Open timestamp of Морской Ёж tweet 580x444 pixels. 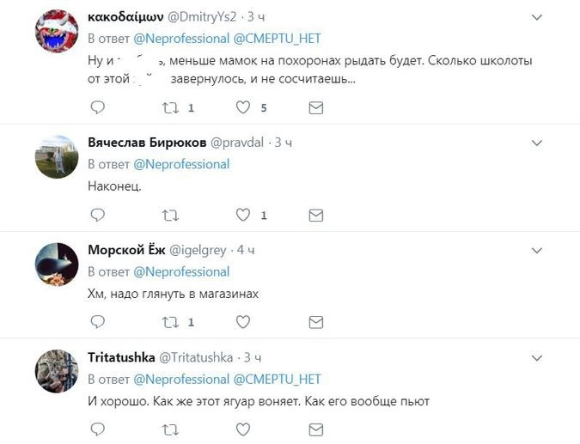point(246,250)
